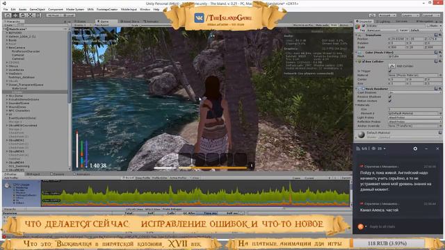Switch to the Lighting tab
The image size is (445, 250).
pyautogui.click(x=384, y=22)
